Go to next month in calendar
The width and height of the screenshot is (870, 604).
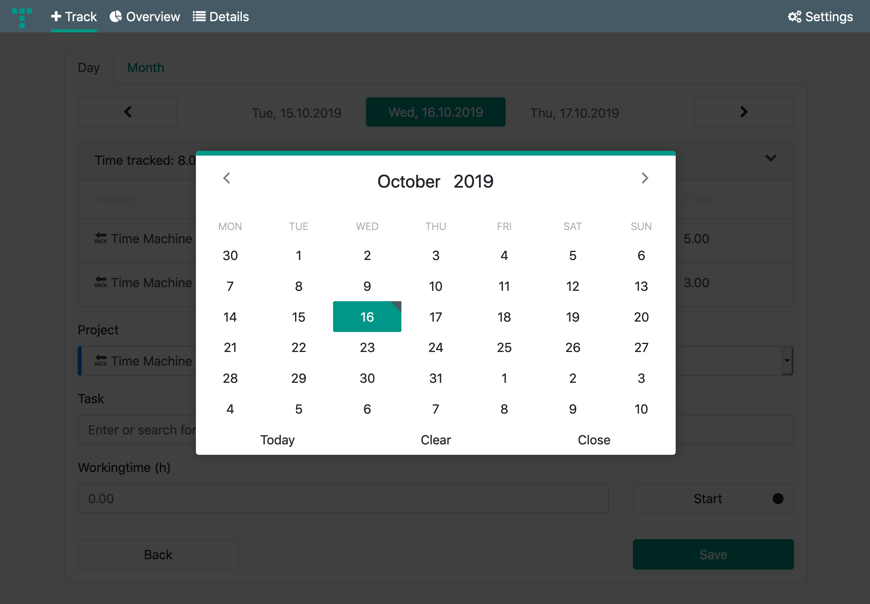point(645,178)
